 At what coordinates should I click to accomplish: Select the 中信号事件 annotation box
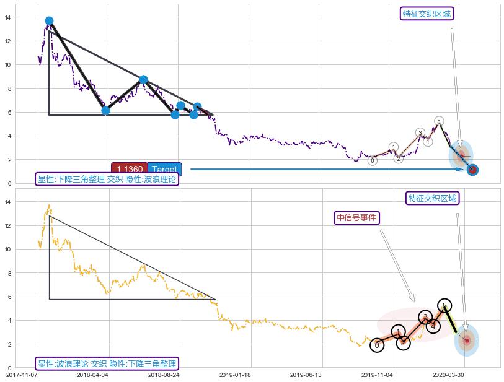(x=356, y=217)
